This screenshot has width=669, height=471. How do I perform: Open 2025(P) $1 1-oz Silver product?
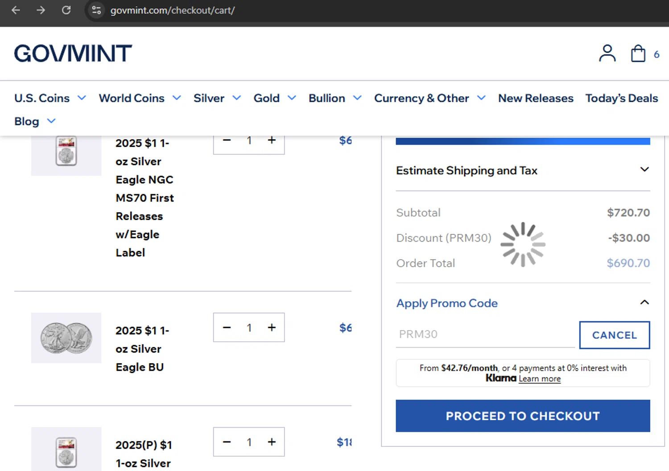[144, 454]
